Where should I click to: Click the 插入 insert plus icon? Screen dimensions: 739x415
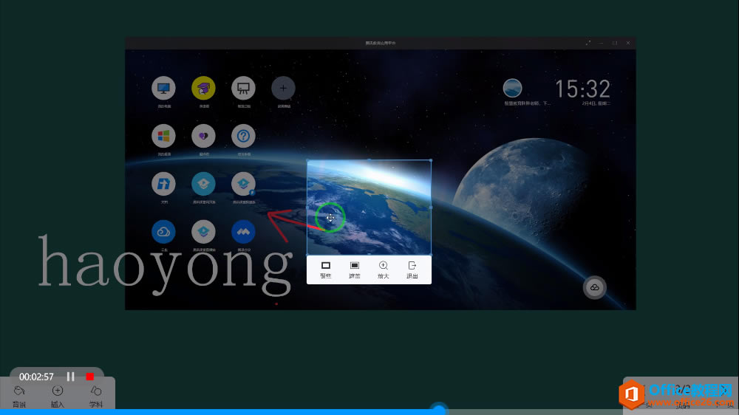tap(58, 397)
